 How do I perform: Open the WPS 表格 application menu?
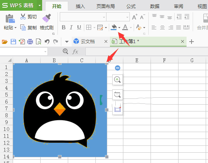point(18,5)
